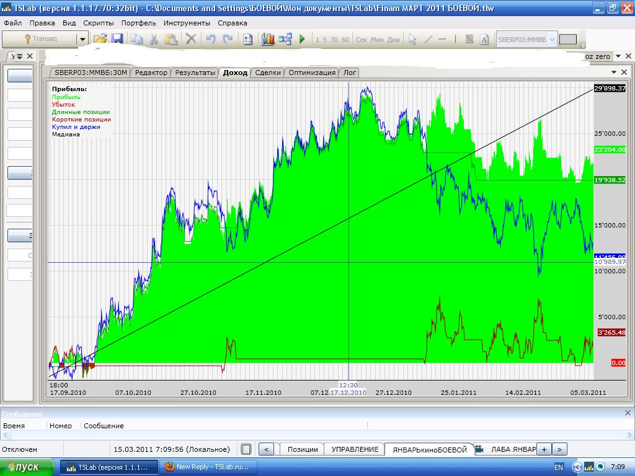
Task: Click the Позиции bottom tab
Action: tap(302, 449)
